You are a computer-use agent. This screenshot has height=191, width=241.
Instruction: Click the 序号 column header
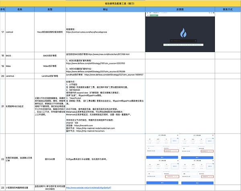tap(2, 8)
